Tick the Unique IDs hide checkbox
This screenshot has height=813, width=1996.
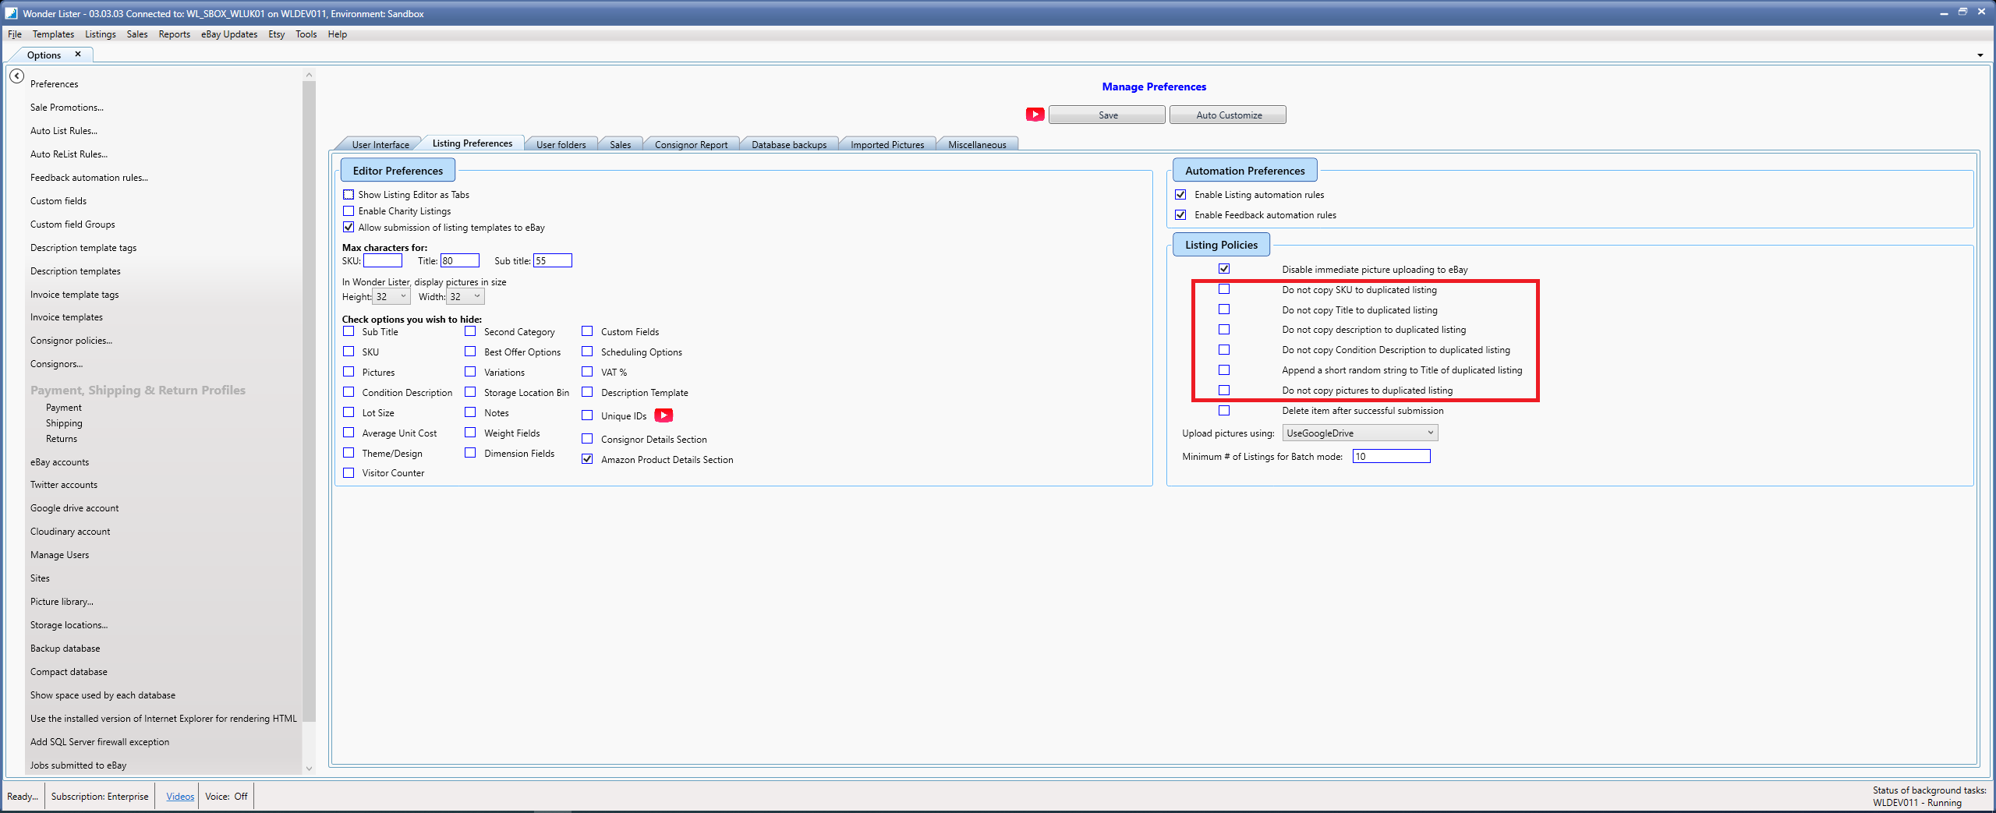pos(587,415)
